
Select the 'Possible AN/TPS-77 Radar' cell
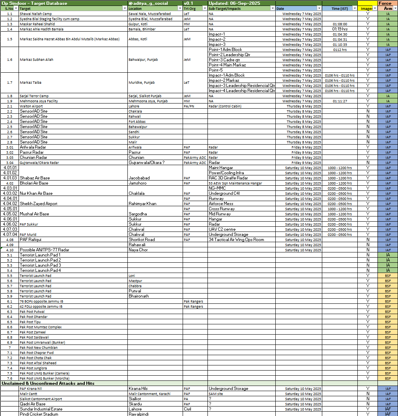[x=73, y=250]
